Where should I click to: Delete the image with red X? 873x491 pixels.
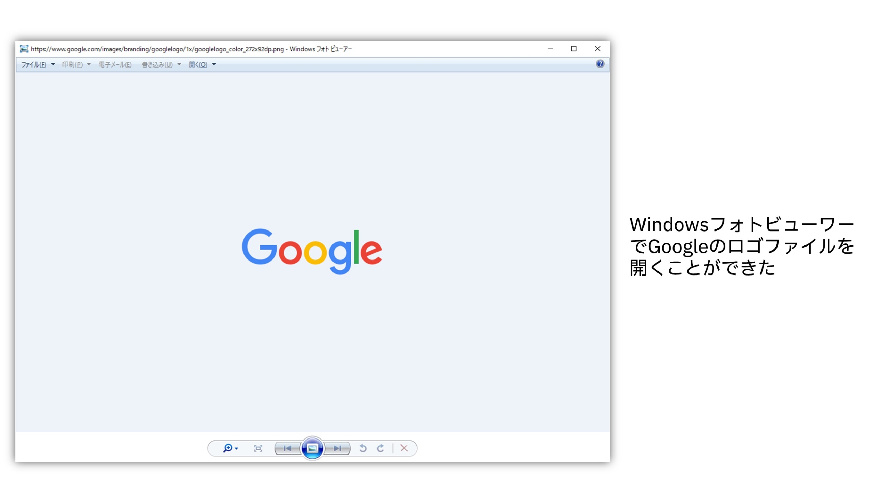[404, 448]
